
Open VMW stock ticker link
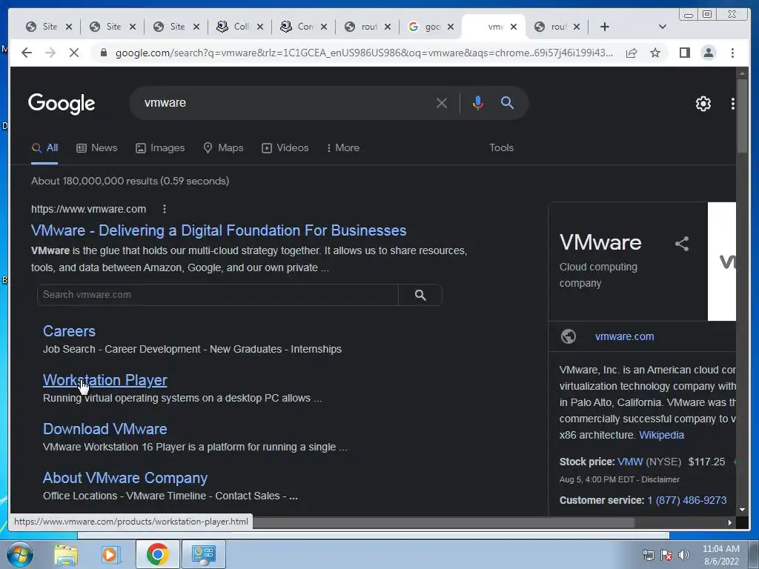tap(630, 462)
